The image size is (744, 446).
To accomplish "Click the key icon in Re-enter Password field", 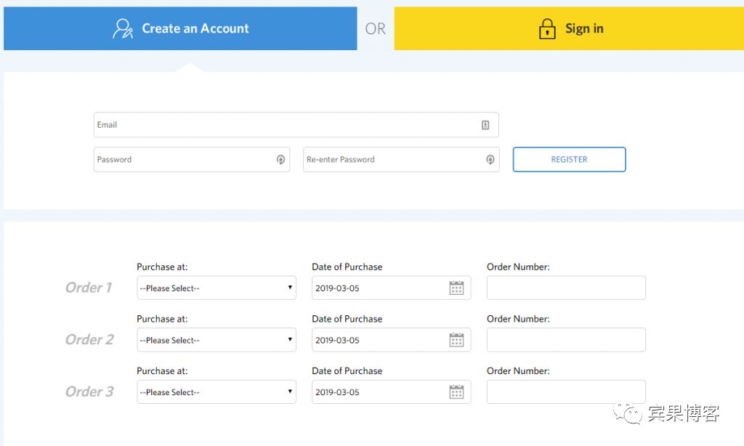I will [490, 160].
